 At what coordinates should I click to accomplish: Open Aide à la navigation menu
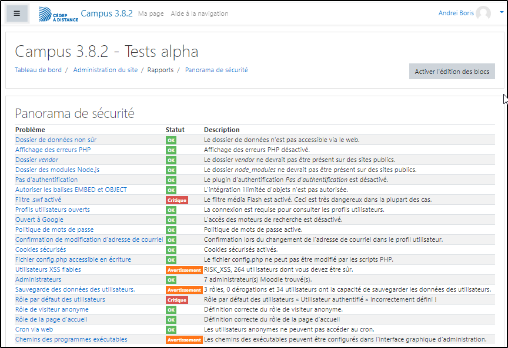click(x=199, y=13)
